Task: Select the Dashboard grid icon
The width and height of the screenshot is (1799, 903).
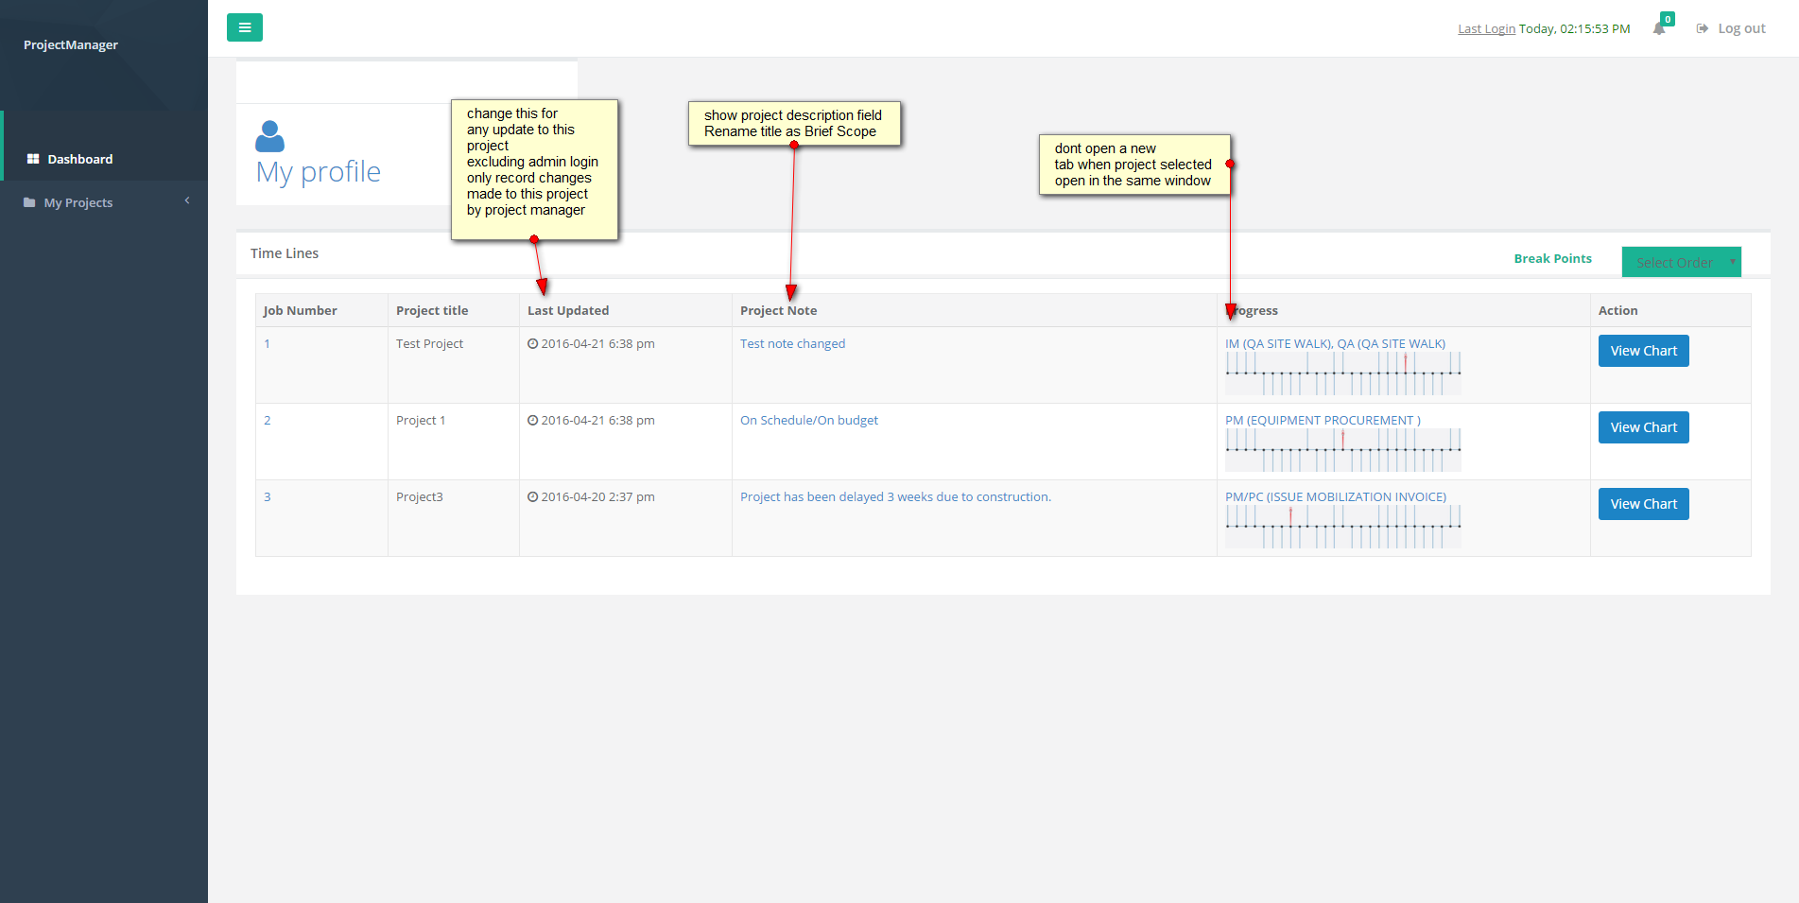Action: [x=33, y=159]
